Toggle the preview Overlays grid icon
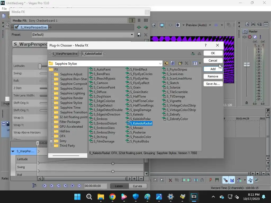The height and width of the screenshot is (203, 271). 216,25
